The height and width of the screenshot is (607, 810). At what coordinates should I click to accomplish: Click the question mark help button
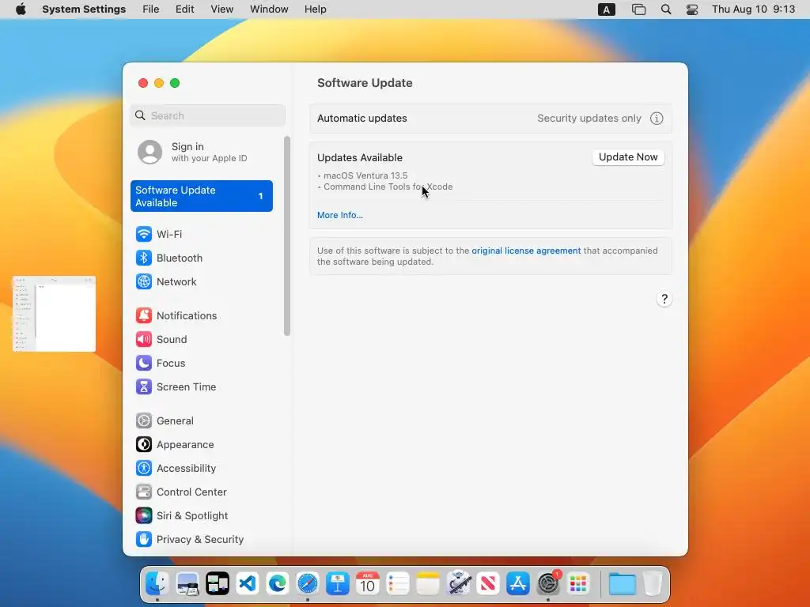664,300
